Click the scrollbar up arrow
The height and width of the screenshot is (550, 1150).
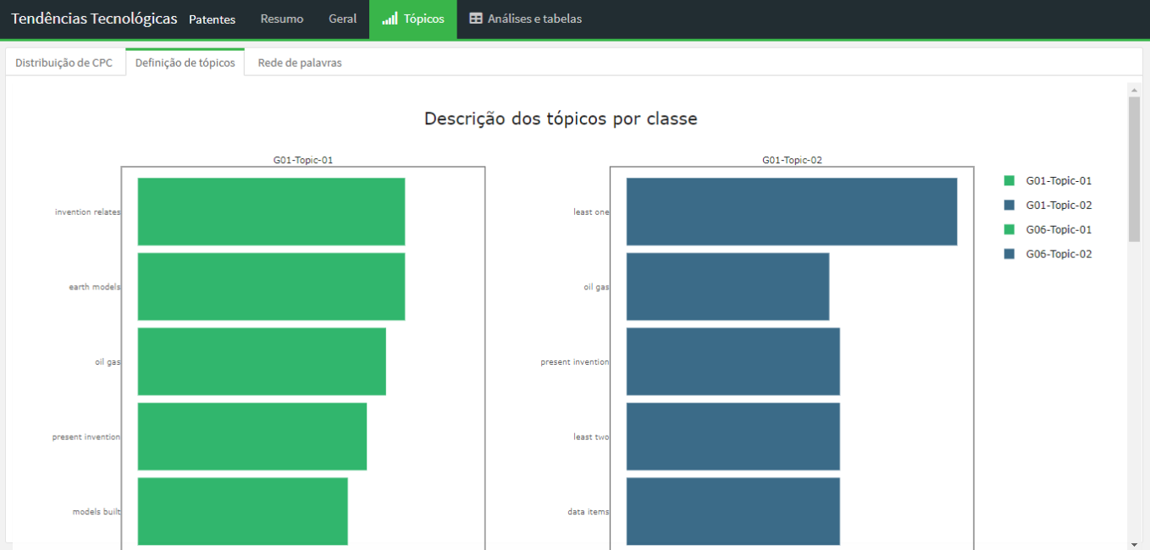click(1134, 90)
